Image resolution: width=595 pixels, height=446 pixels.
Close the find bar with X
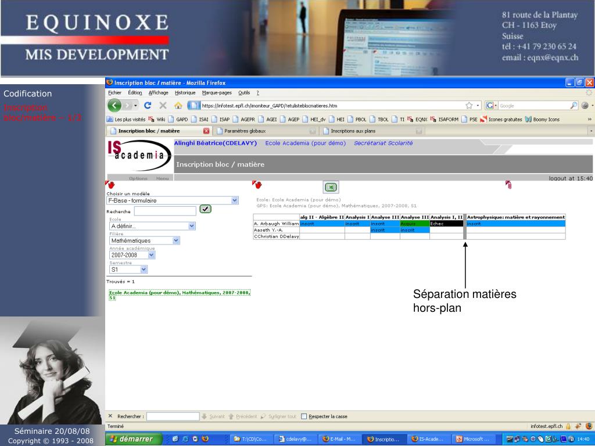pos(110,416)
